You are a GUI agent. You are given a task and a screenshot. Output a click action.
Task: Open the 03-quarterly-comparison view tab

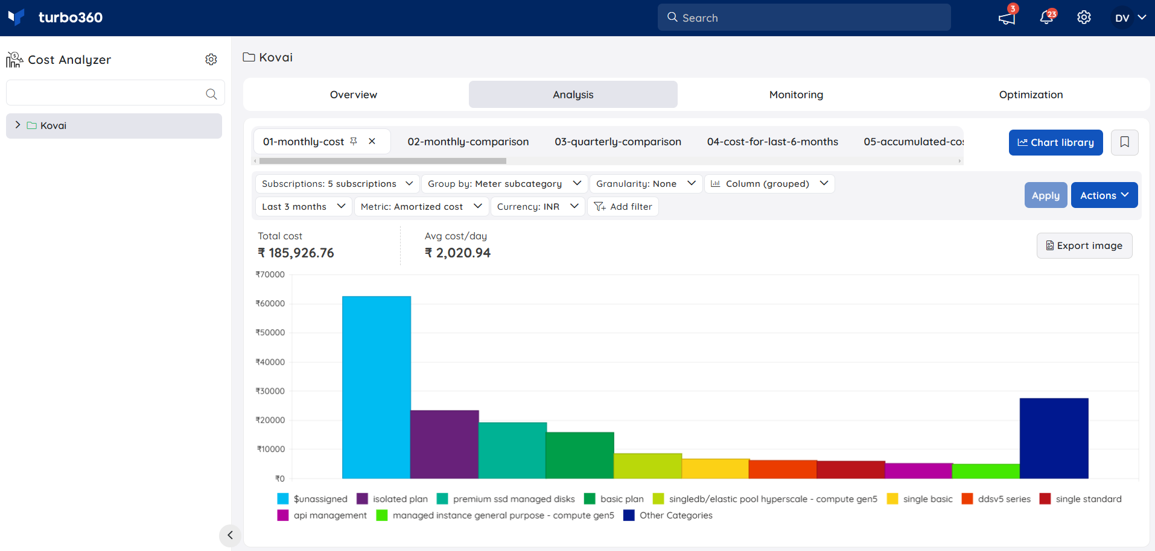[618, 142]
